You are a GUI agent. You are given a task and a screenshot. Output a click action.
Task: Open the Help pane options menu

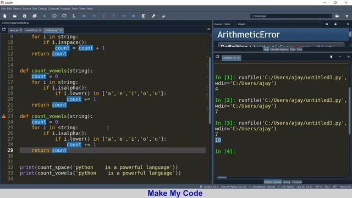pos(348,24)
